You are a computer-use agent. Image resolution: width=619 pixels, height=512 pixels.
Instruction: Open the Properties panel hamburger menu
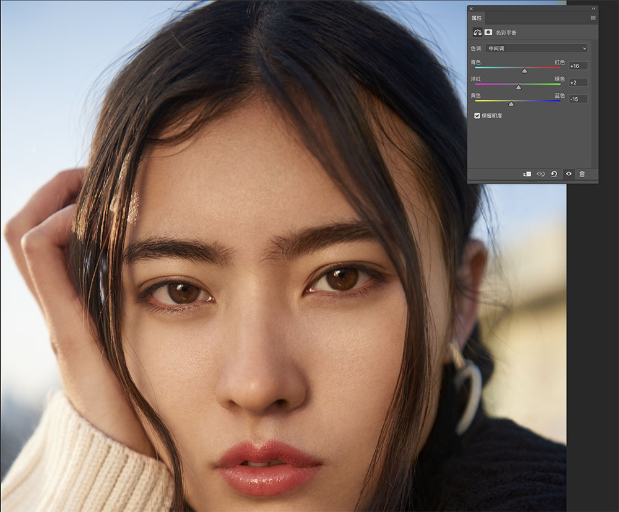pyautogui.click(x=593, y=18)
